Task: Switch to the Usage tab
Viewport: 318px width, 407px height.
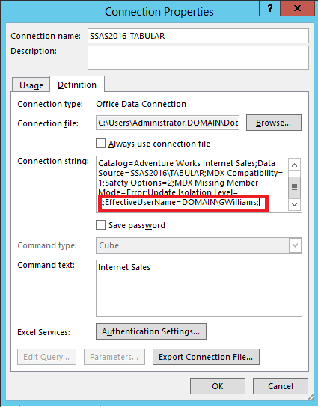Action: pyautogui.click(x=31, y=85)
